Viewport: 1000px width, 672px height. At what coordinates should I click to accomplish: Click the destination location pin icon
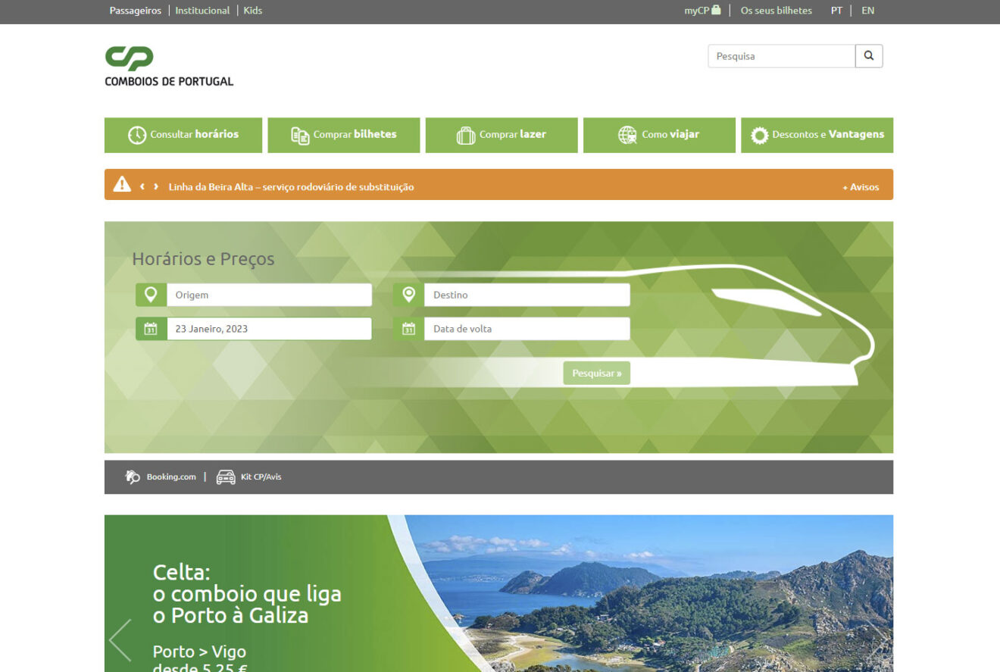(408, 295)
